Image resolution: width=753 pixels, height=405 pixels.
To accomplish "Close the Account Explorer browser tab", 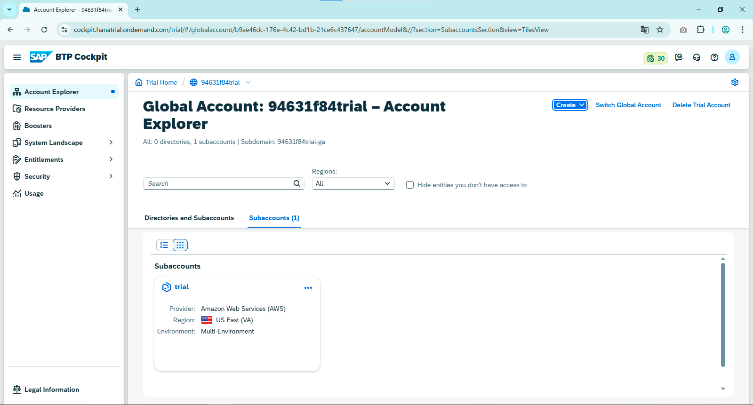I will click(x=120, y=9).
